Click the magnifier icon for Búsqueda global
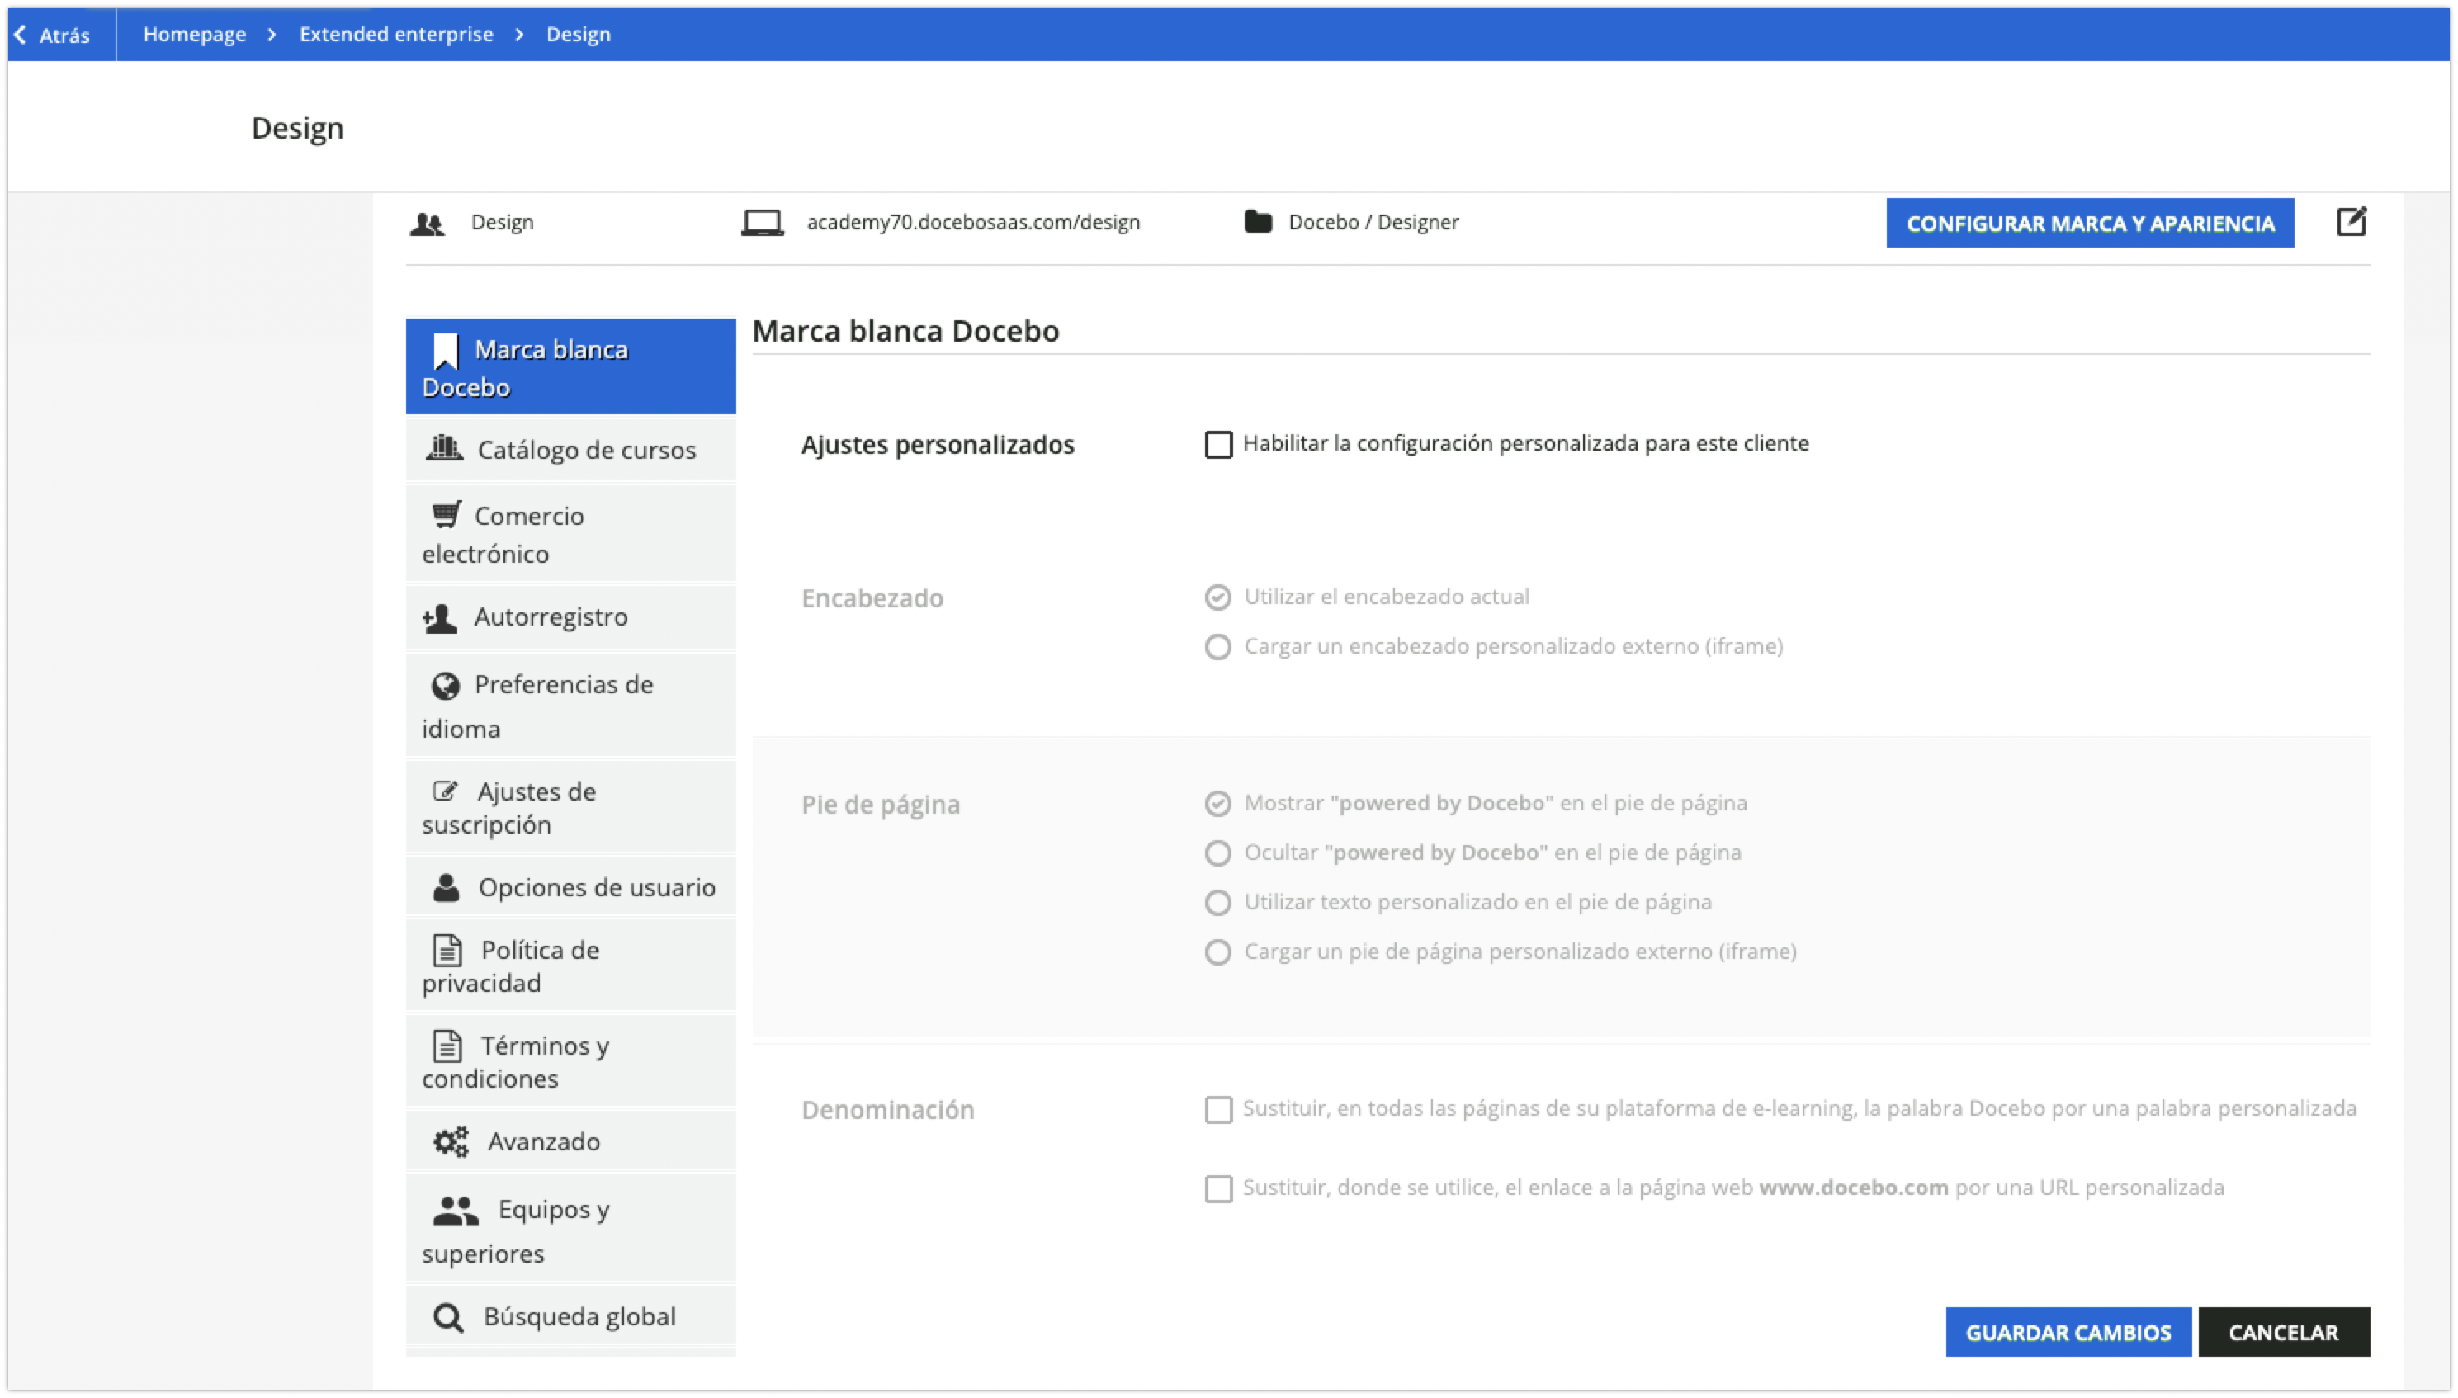 tap(447, 1317)
